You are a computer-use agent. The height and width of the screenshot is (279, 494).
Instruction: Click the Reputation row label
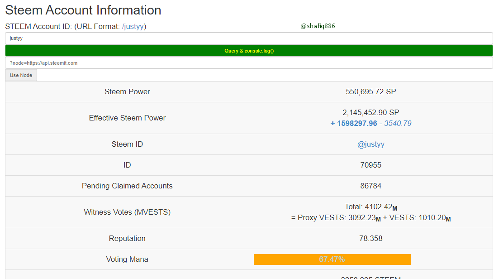pos(127,238)
